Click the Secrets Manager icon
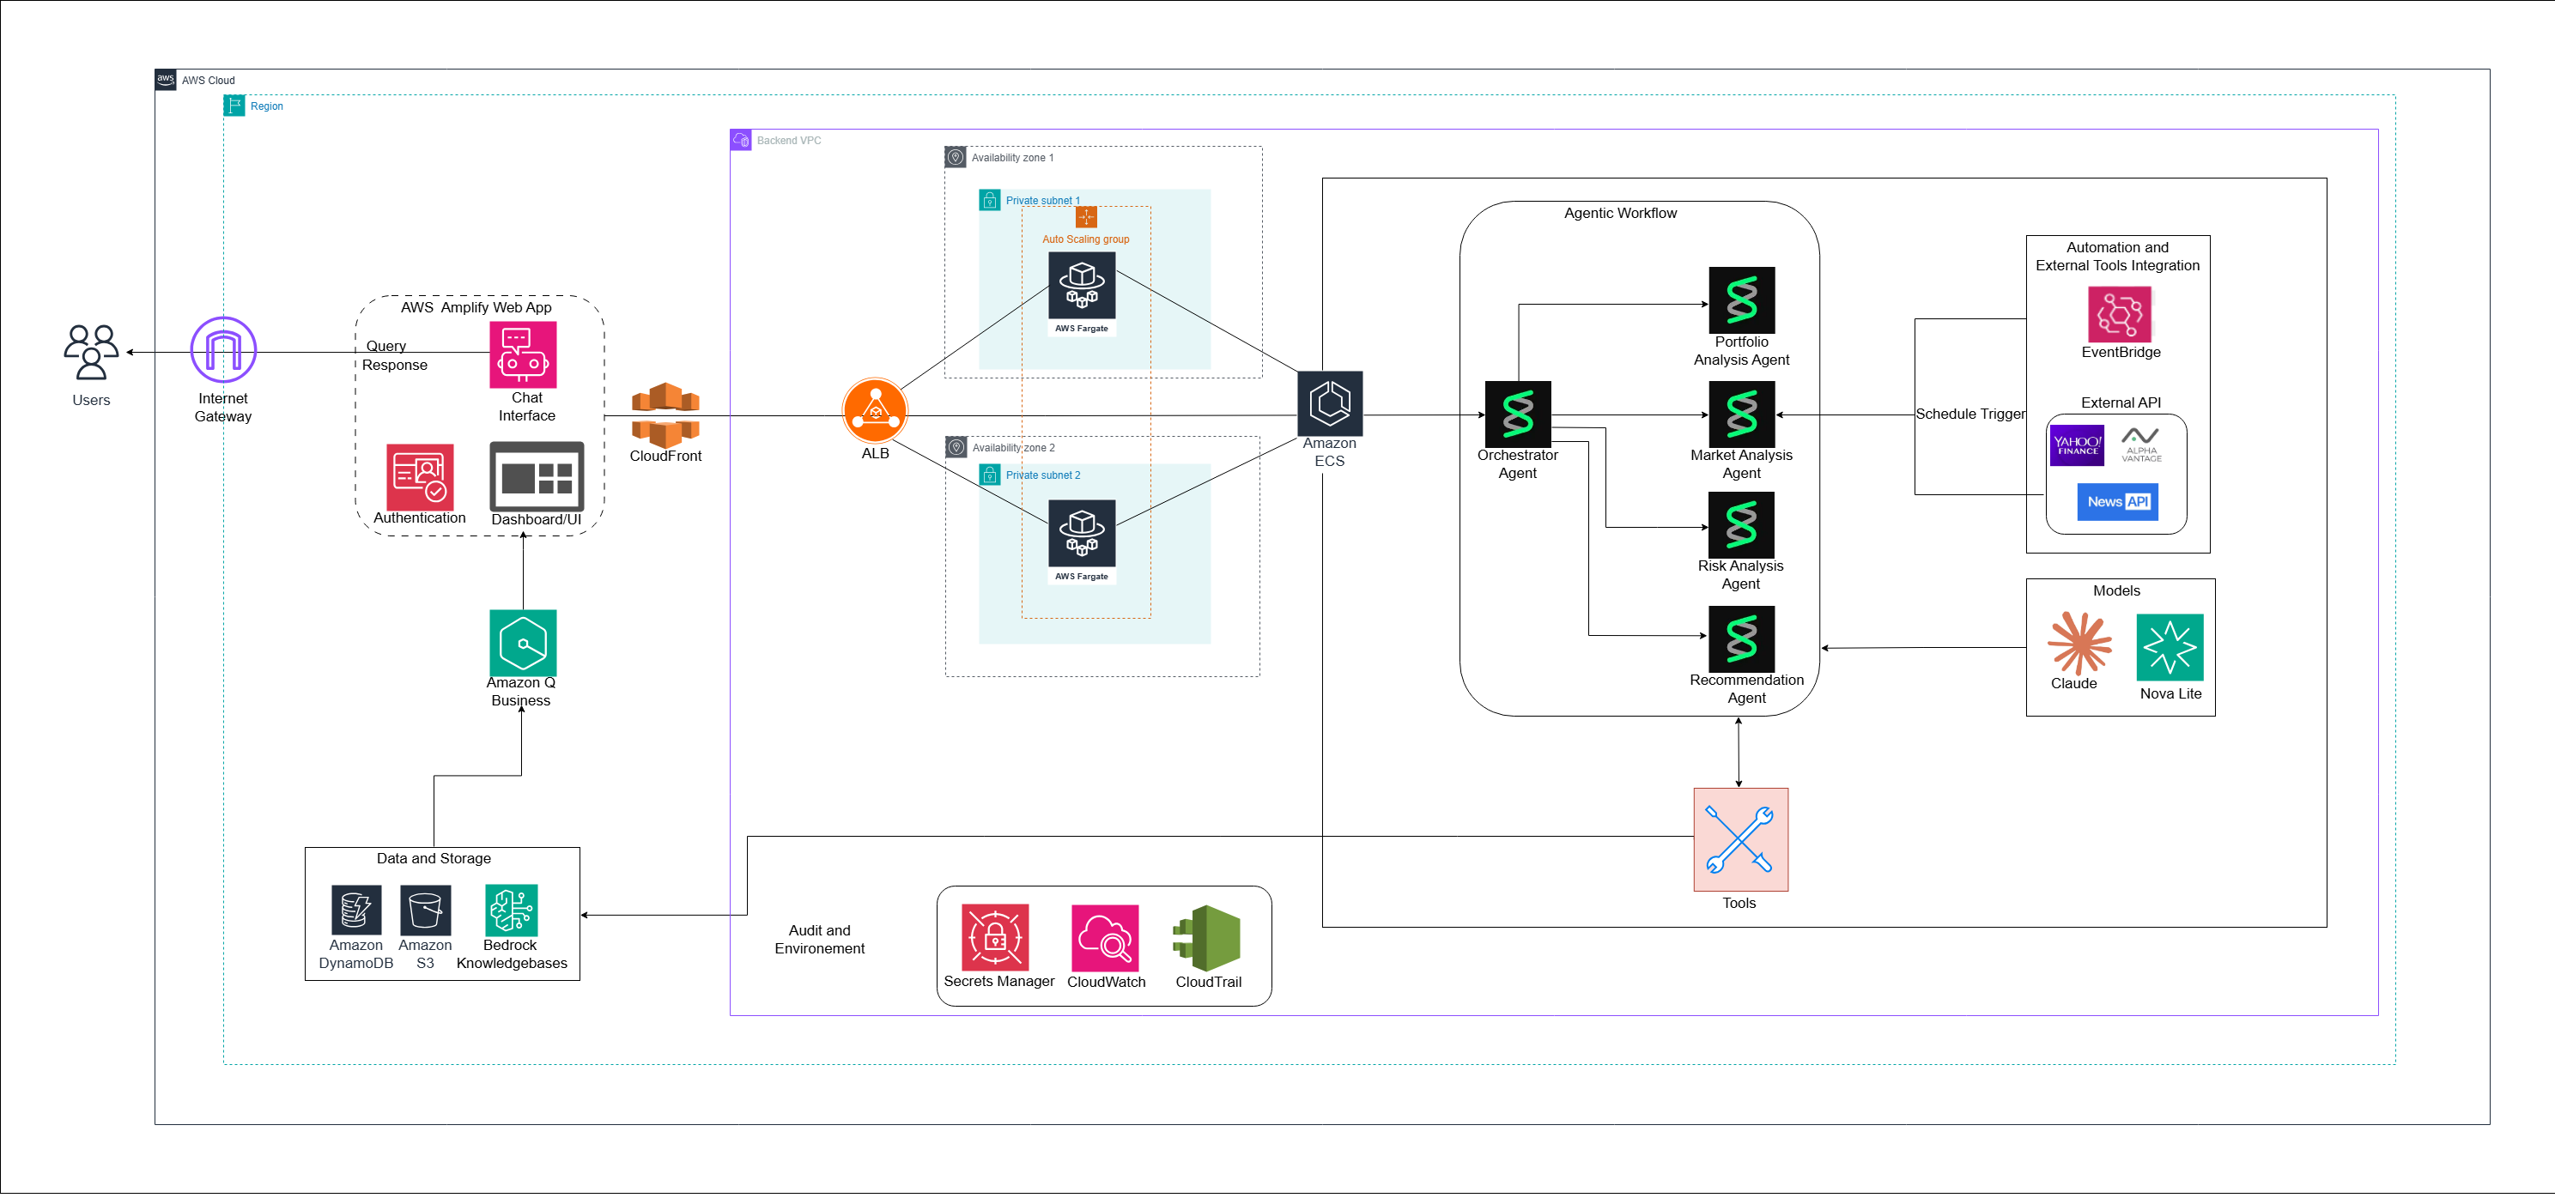The height and width of the screenshot is (1198, 2555). 995,937
